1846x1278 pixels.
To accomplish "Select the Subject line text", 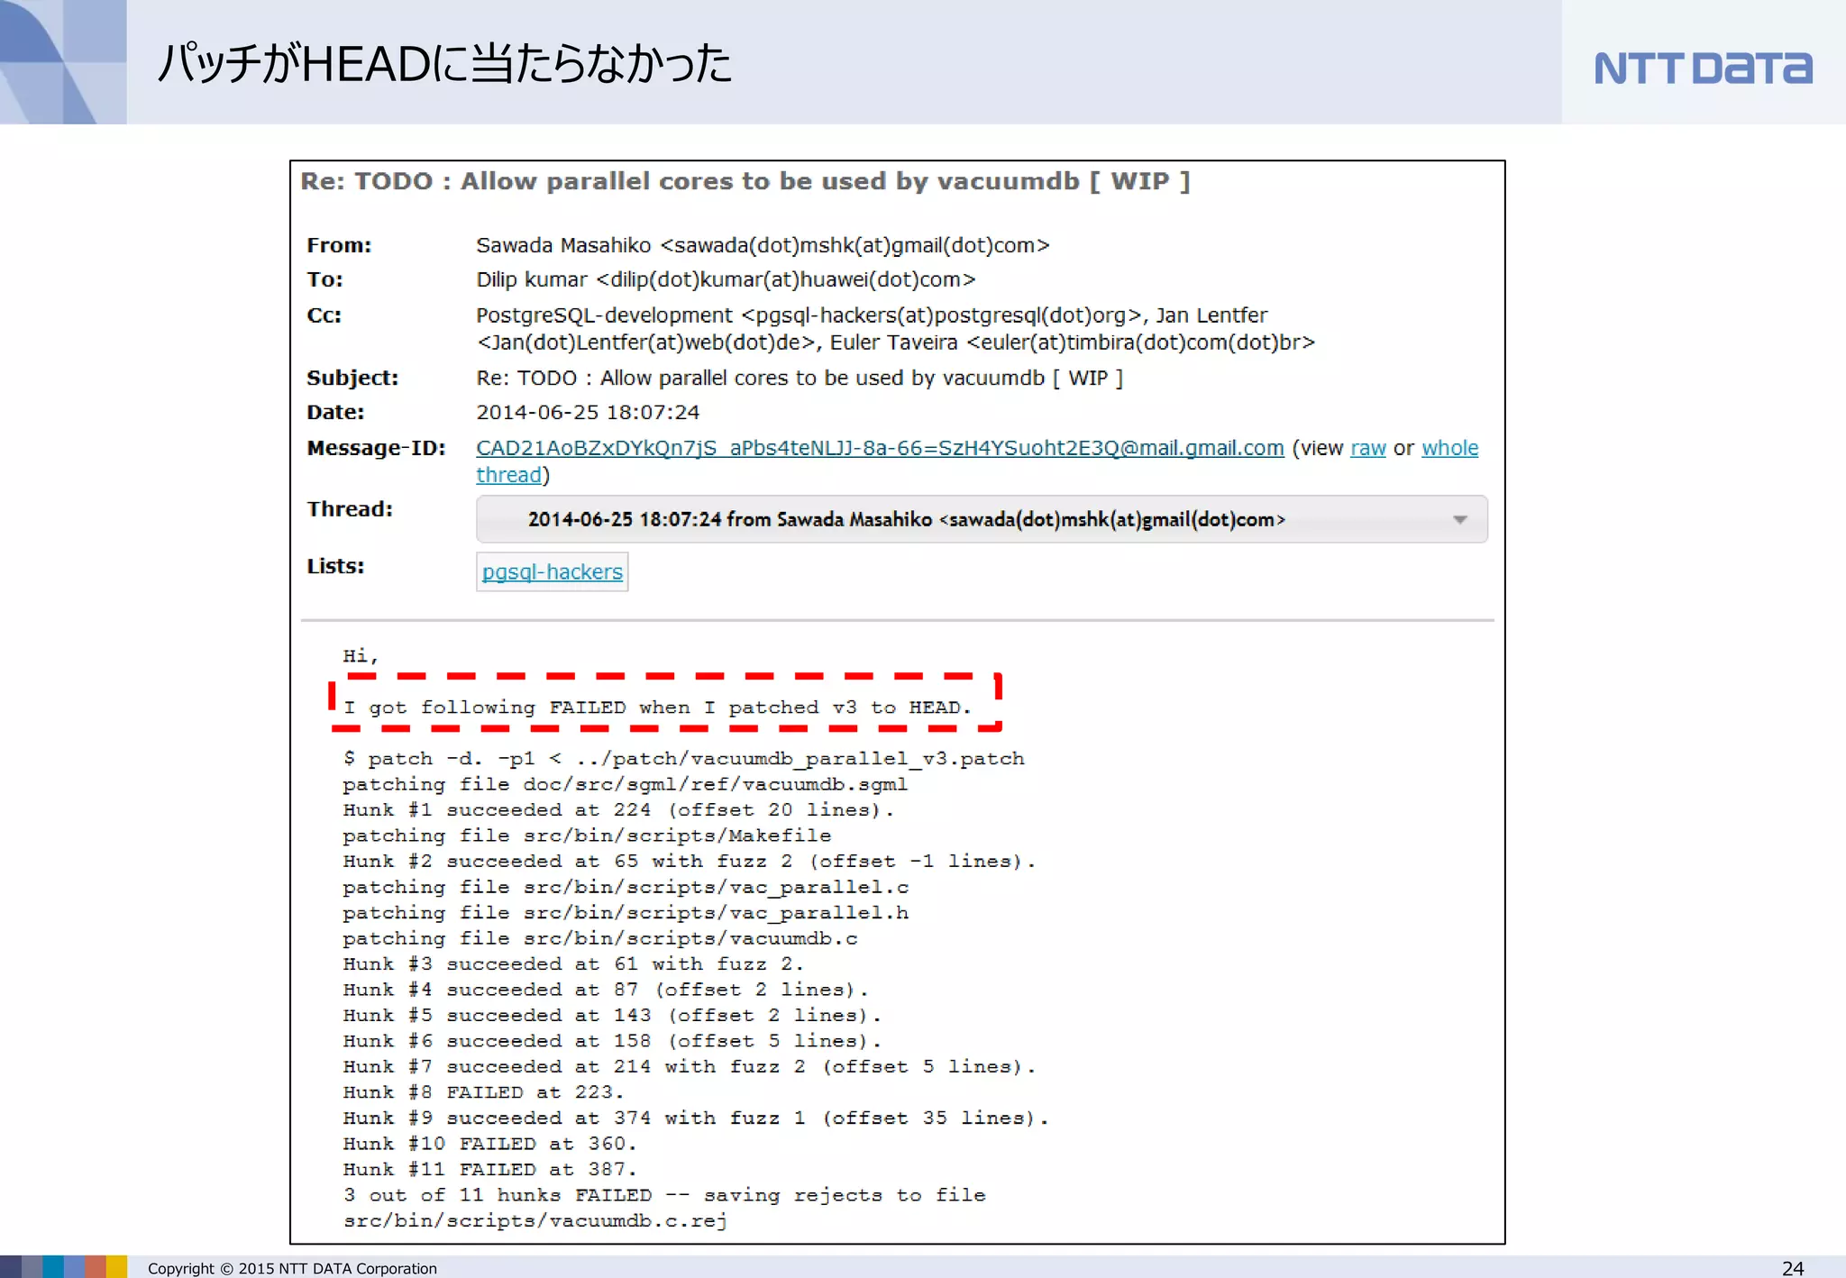I will coord(800,378).
